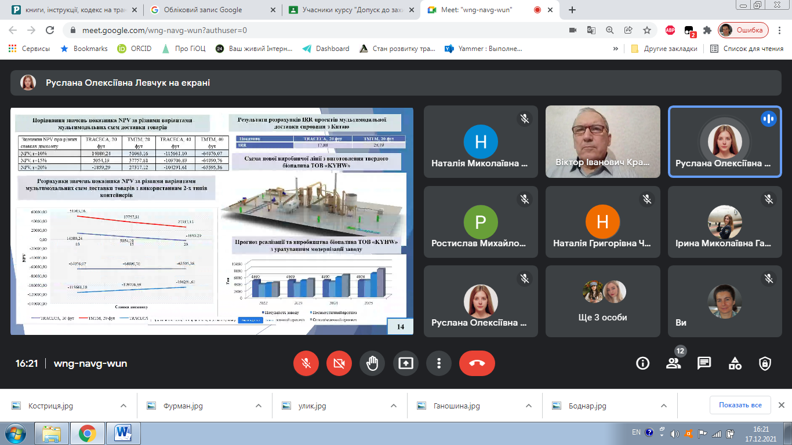The width and height of the screenshot is (792, 445).
Task: Open host controls shield icon
Action: (765, 363)
